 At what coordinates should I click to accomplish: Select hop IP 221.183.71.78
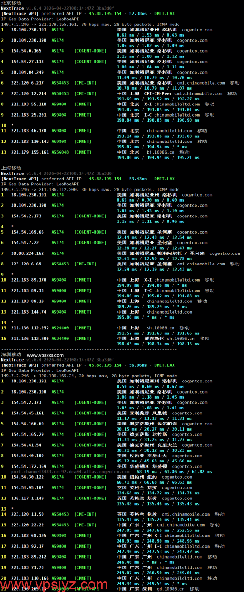pyautogui.click(x=28, y=567)
